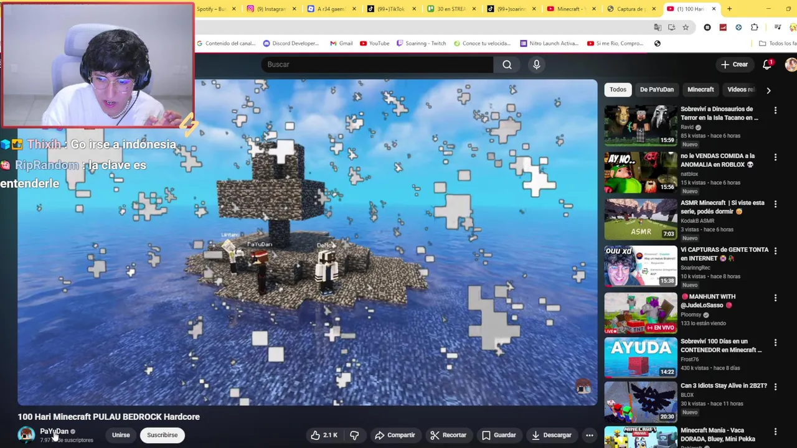Open options for 3 Idiots 2B2T video
The width and height of the screenshot is (797, 448).
(x=775, y=387)
